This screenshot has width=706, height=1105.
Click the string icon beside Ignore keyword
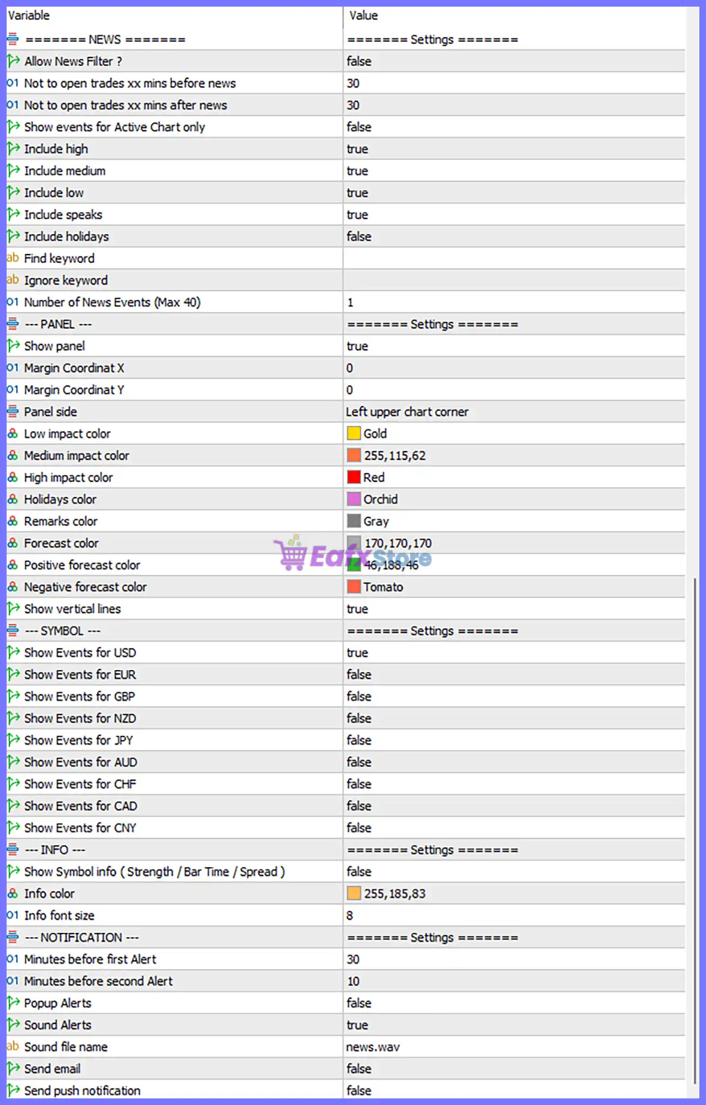(13, 280)
